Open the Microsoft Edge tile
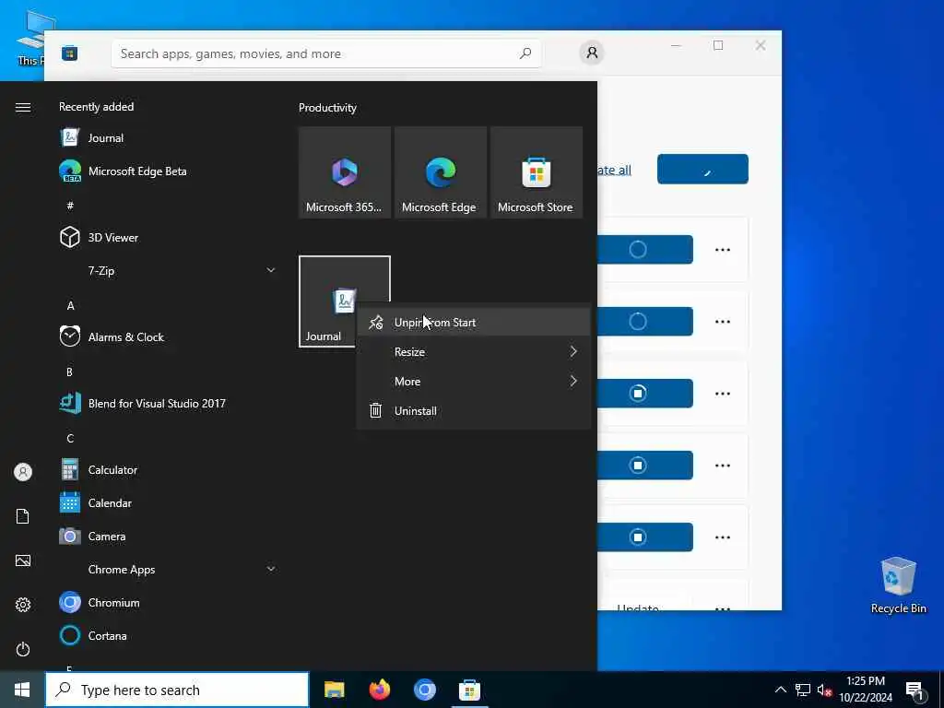The width and height of the screenshot is (944, 708). (x=440, y=172)
